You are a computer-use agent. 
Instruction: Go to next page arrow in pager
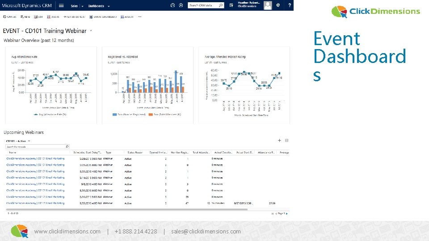tap(287, 214)
